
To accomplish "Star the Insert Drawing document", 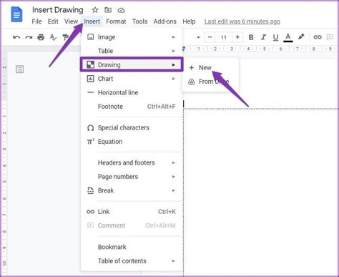I will 95,10.
